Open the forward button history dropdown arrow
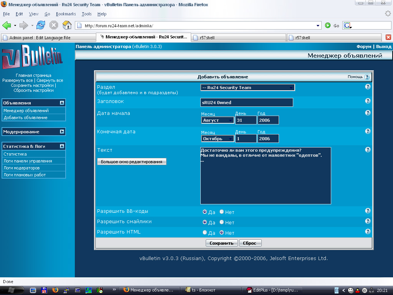Screen dimensions: 393x295 [32, 26]
